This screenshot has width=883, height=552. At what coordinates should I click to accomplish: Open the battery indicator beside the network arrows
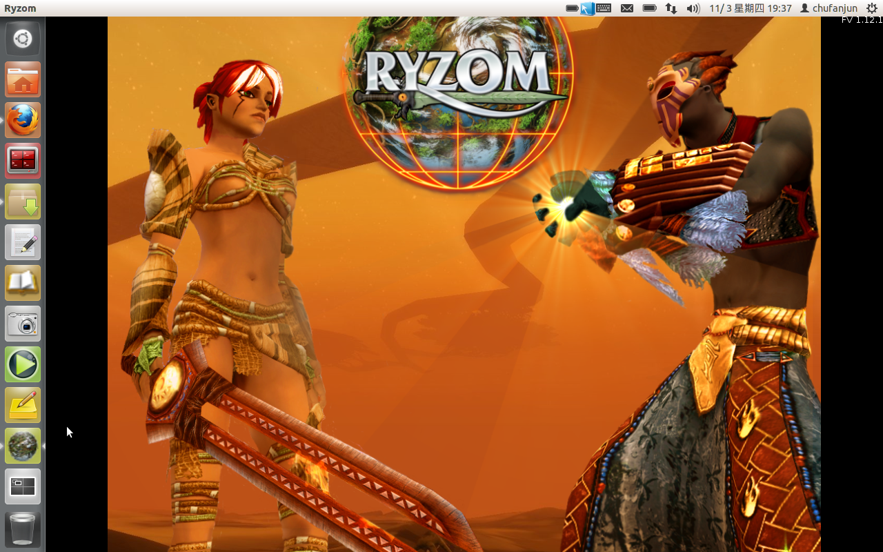pos(649,8)
